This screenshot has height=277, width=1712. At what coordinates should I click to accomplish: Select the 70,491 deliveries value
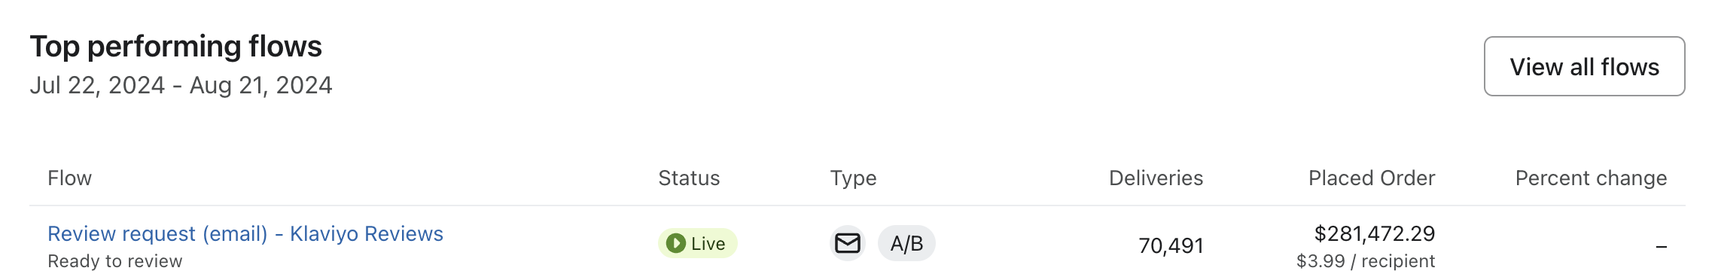(x=1171, y=246)
